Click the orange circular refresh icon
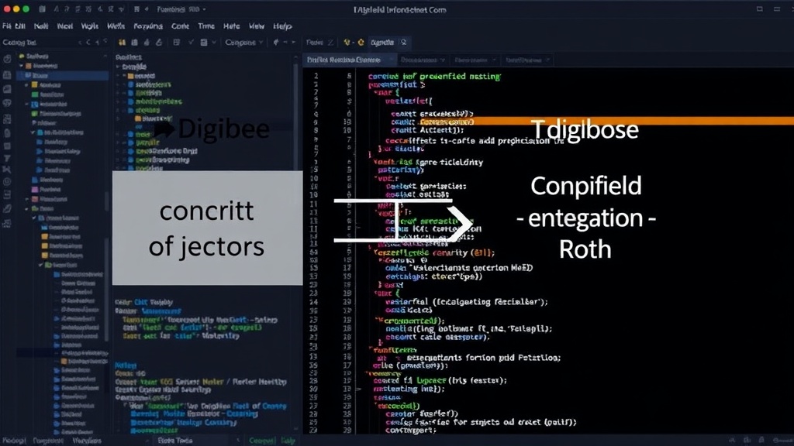 (x=361, y=43)
